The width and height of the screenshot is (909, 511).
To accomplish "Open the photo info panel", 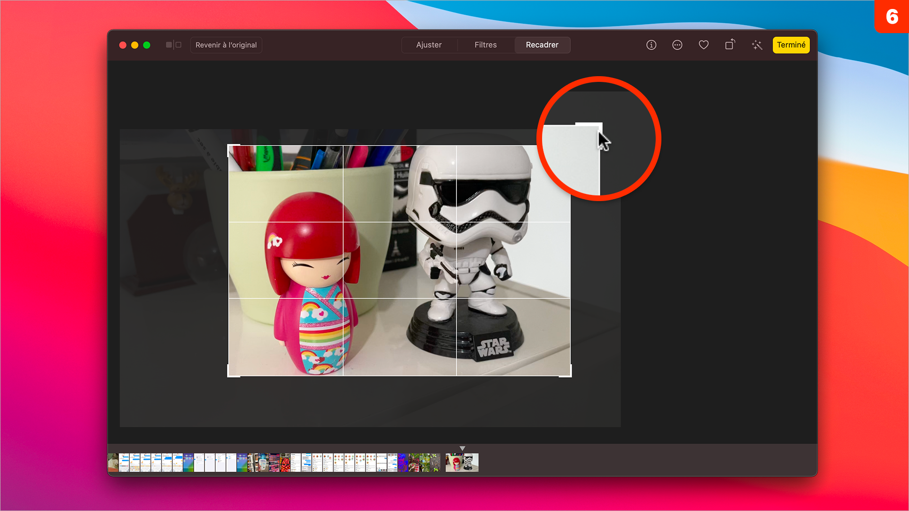I will tap(651, 45).
